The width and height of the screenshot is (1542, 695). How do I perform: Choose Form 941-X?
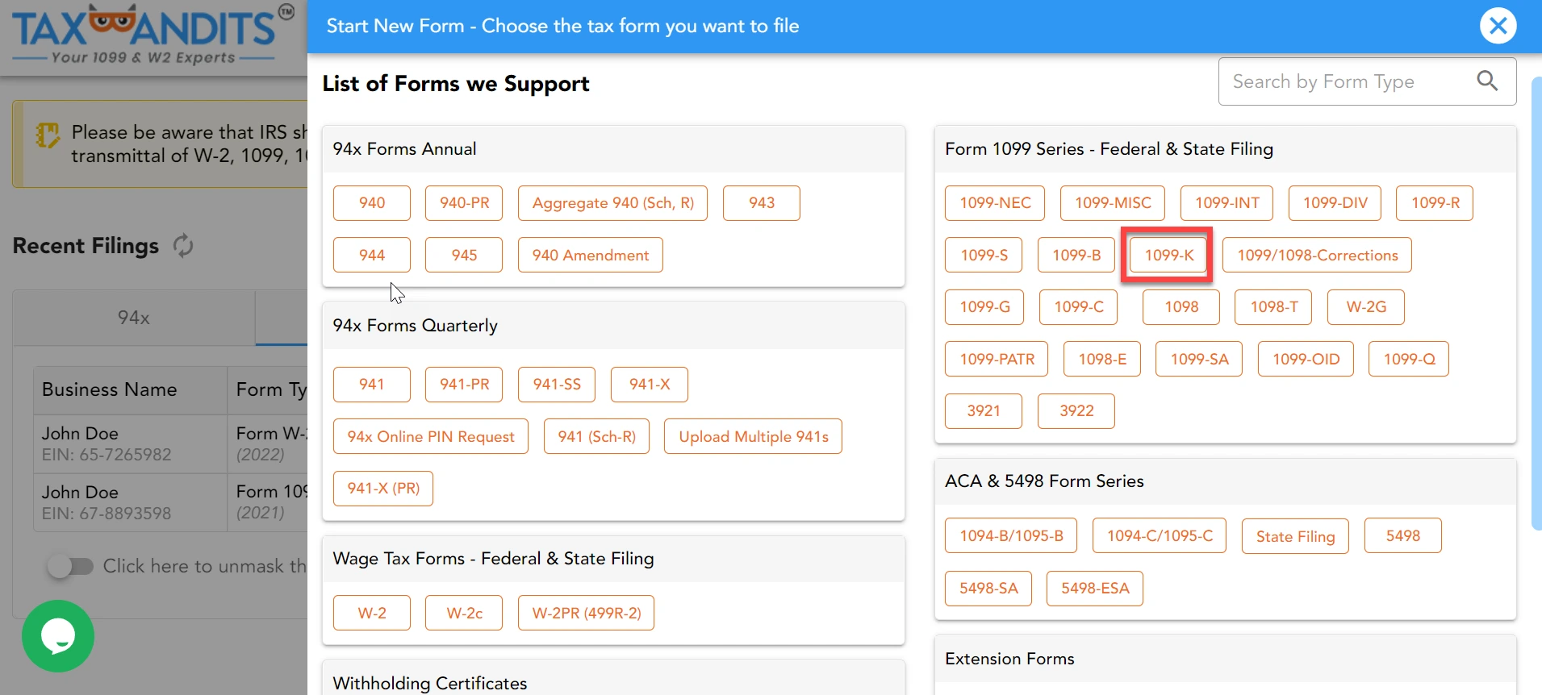click(650, 385)
